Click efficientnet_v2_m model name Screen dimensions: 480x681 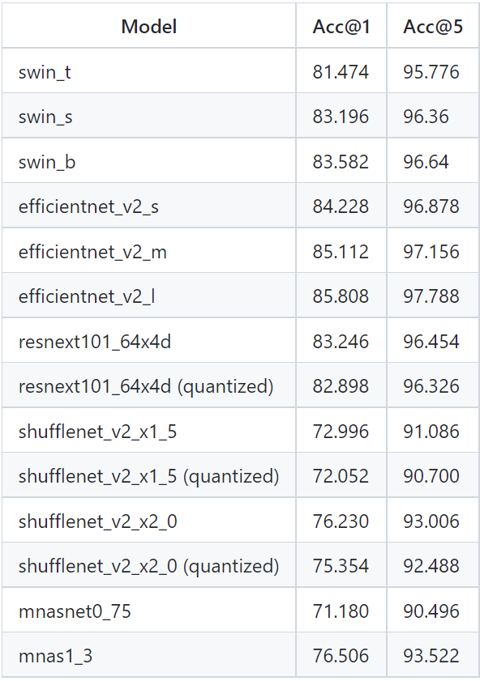pos(92,252)
